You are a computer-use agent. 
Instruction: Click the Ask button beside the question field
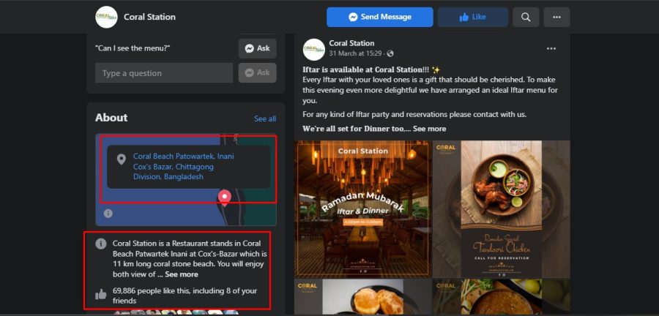point(257,72)
